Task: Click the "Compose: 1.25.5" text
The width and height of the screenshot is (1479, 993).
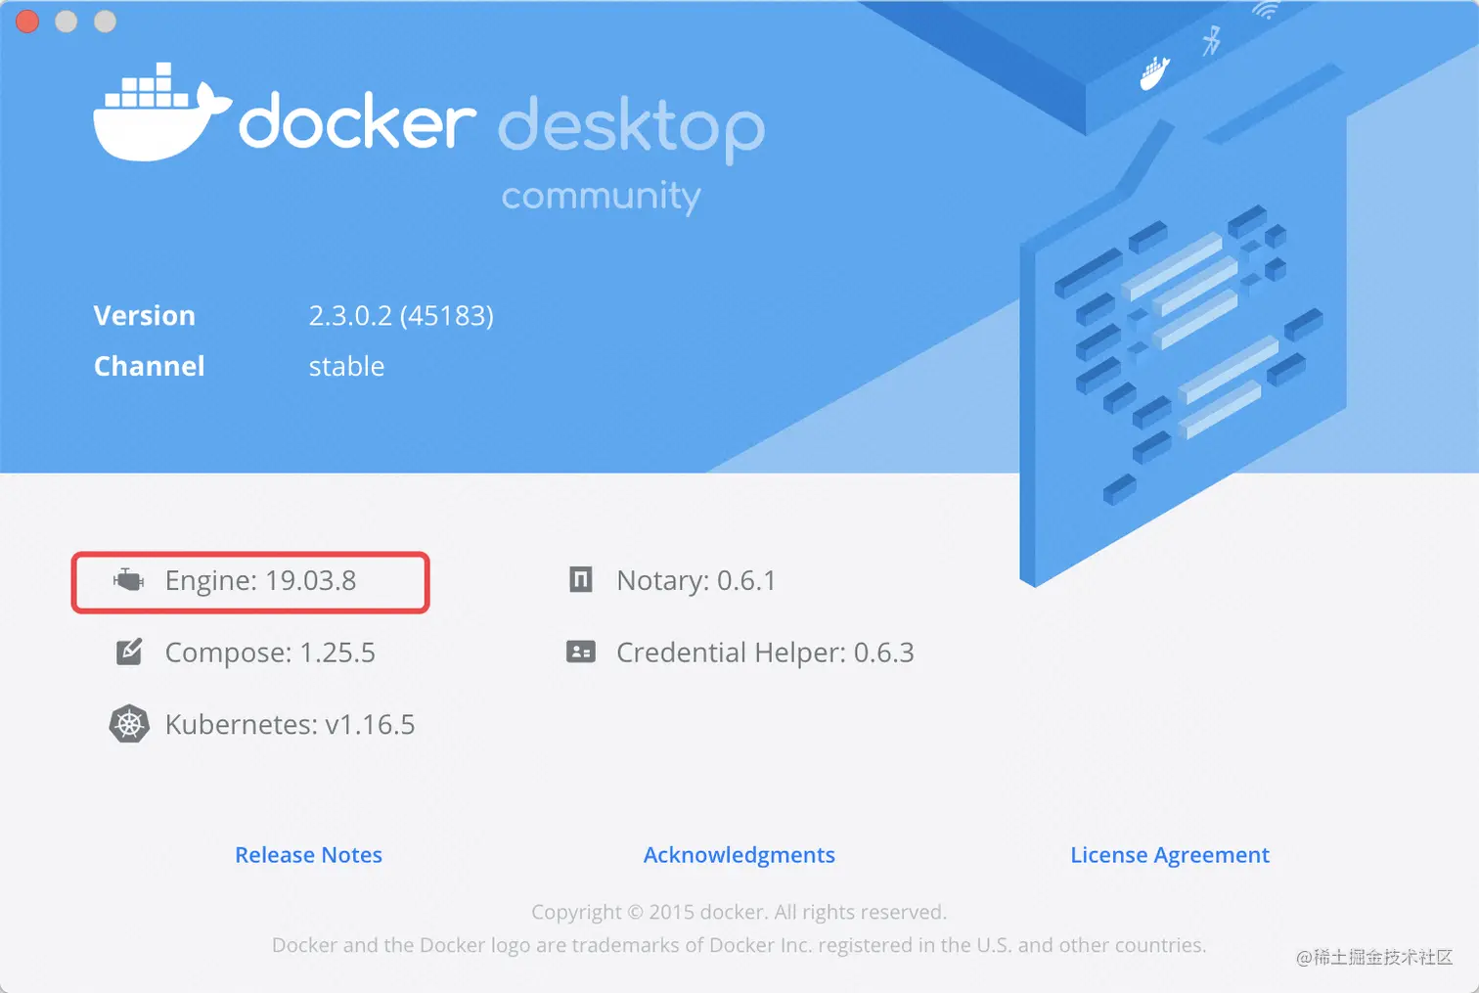Action: pos(270,653)
